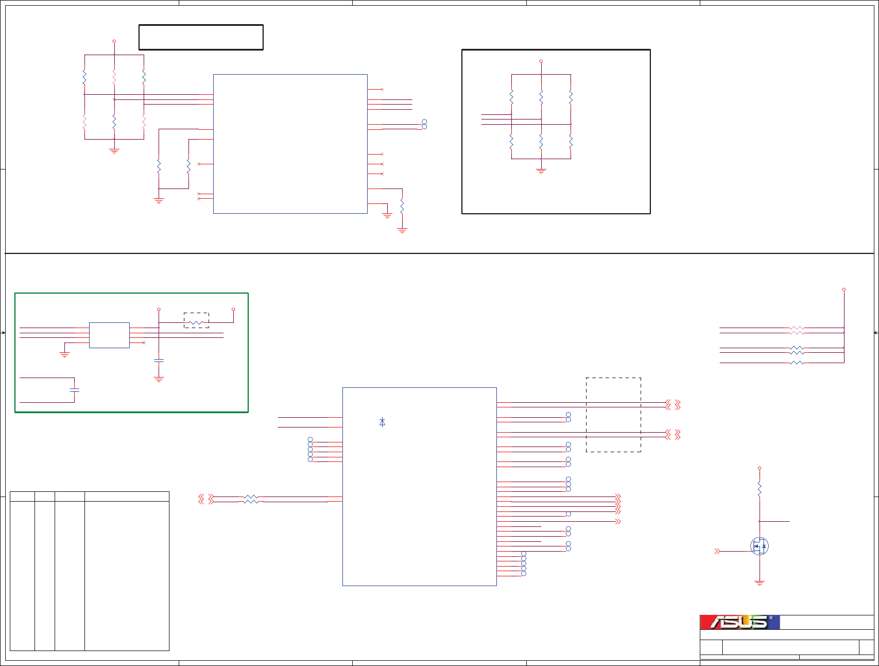
Task: Select the small blue IC rectangle in the green frame
Action: coord(109,335)
